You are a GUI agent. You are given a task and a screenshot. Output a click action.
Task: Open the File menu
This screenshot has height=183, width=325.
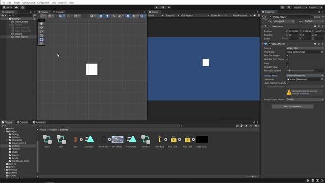pos(3,3)
